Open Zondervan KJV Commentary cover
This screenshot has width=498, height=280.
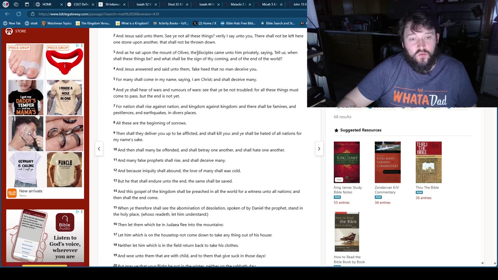coord(388,162)
